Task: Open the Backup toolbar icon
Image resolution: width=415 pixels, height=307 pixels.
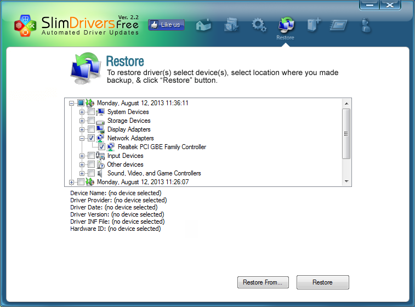Action: (x=314, y=25)
